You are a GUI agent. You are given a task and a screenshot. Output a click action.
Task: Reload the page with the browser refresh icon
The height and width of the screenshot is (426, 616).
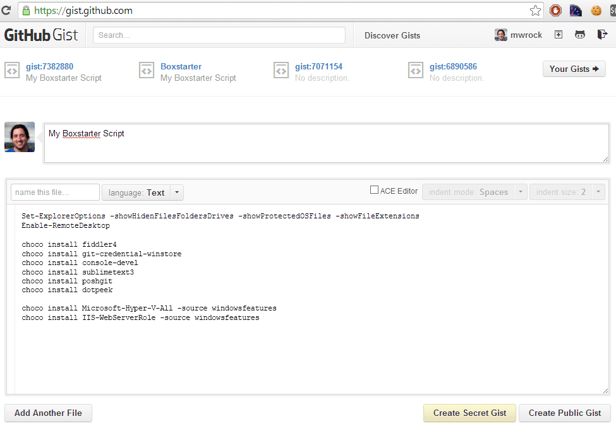(x=5, y=10)
